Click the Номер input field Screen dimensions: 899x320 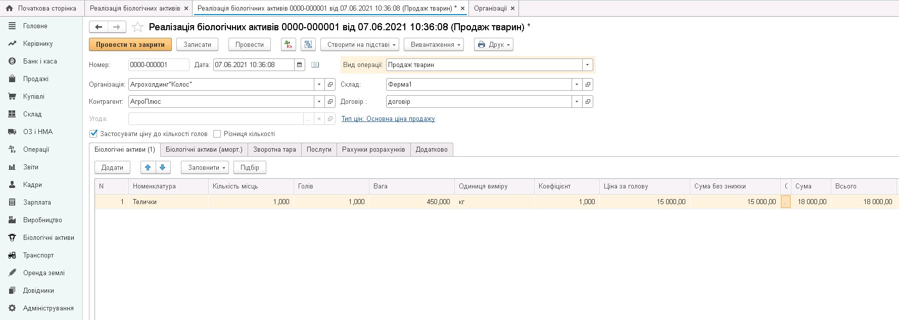click(158, 65)
